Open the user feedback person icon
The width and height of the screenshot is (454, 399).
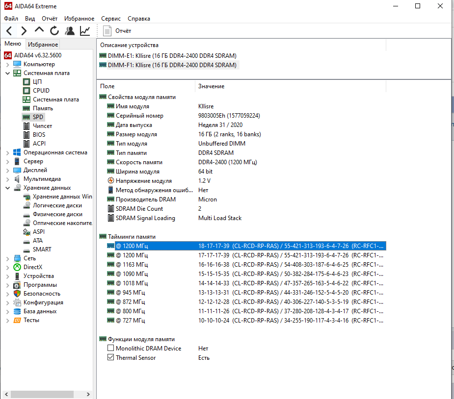pyautogui.click(x=70, y=31)
